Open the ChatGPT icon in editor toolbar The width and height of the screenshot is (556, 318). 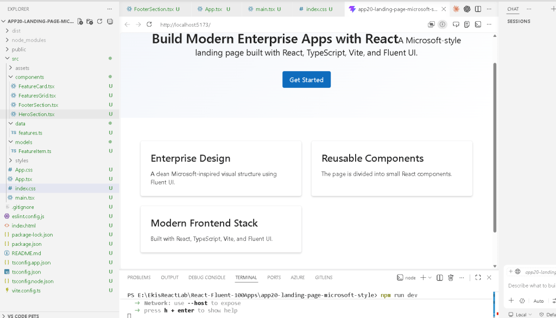click(467, 9)
